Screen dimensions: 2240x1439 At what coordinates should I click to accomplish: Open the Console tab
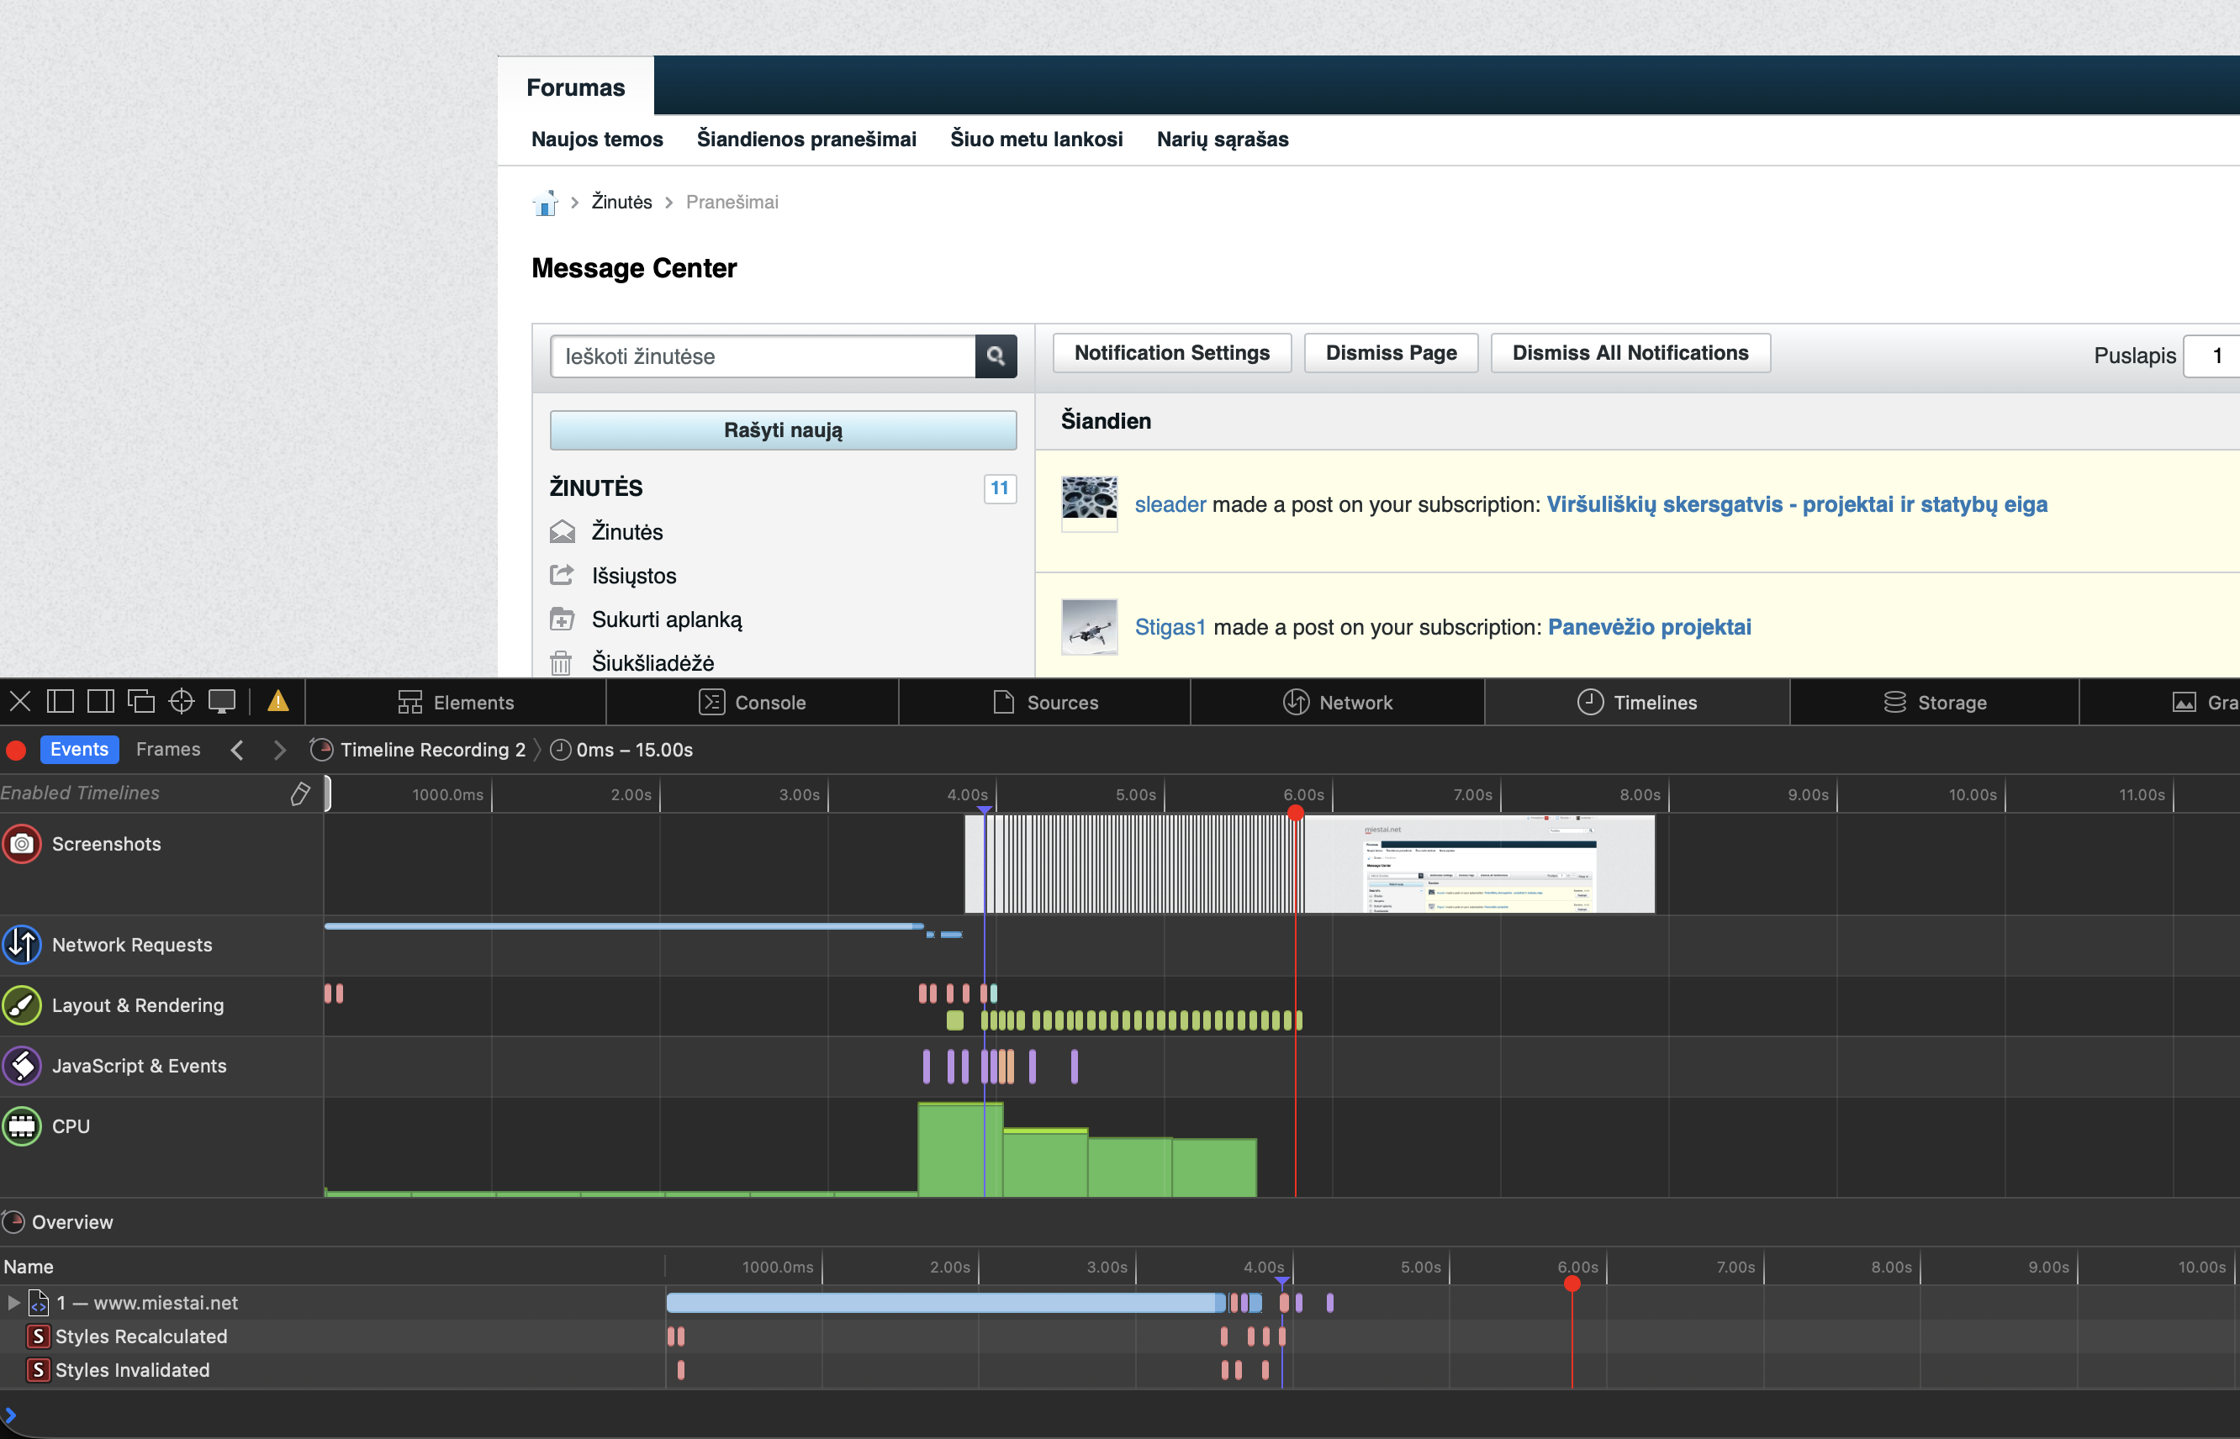752,703
